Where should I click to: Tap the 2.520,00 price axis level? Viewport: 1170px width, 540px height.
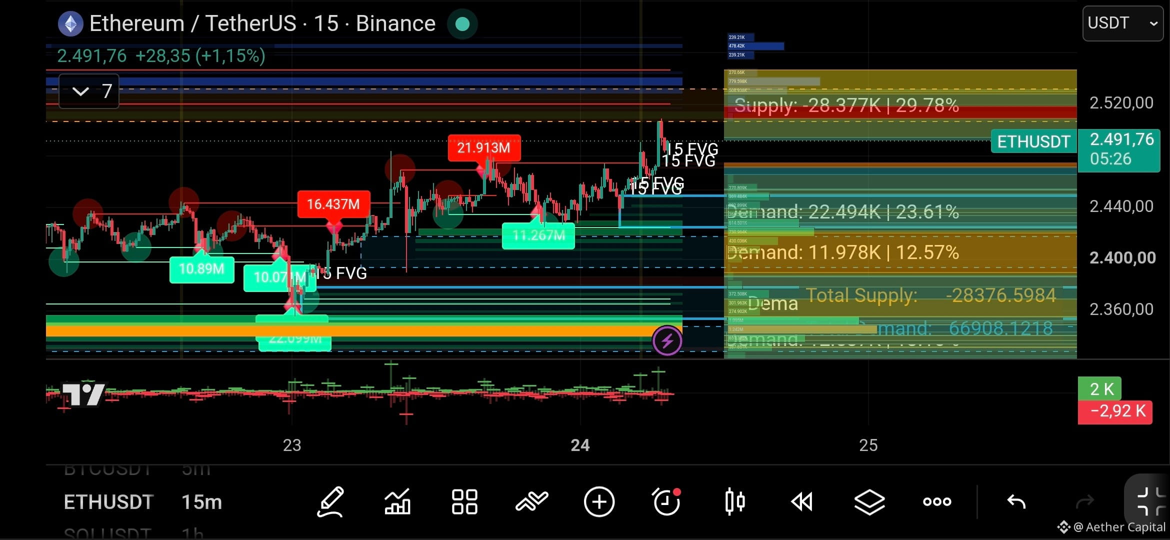click(1121, 103)
